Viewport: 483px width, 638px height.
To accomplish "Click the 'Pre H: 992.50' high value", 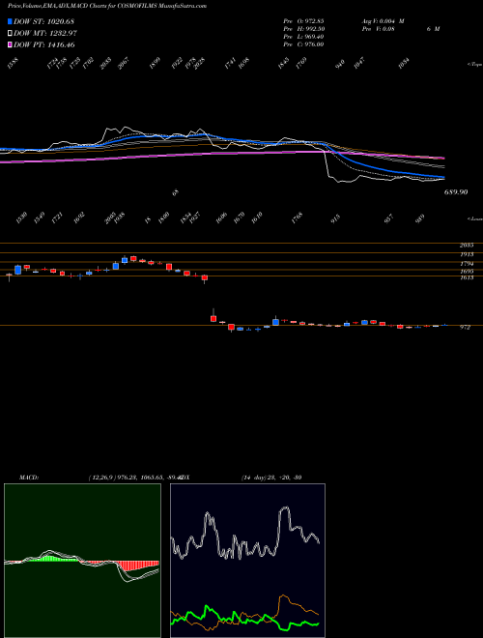I will pos(303,29).
